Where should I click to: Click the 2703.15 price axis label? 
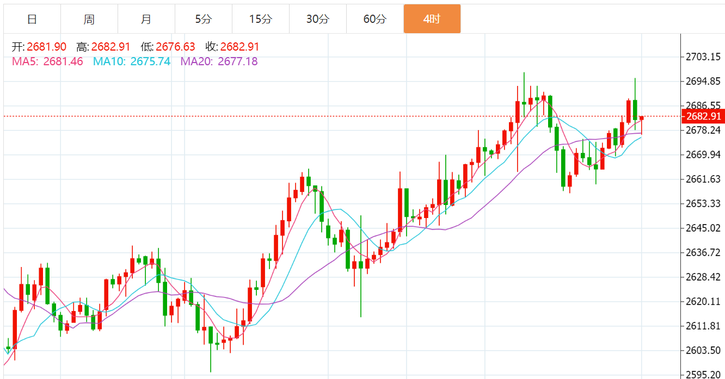704,57
